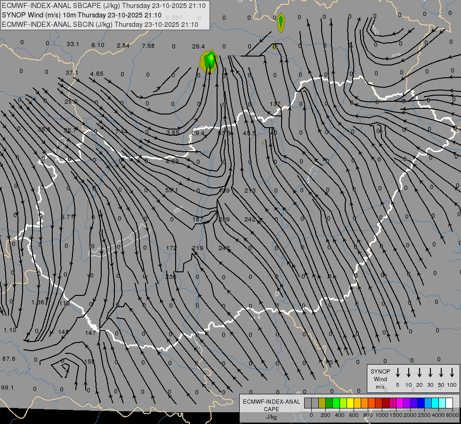The image size is (461, 424).
Task: Select the 10 m/s wind legend arrow
Action: (x=409, y=373)
